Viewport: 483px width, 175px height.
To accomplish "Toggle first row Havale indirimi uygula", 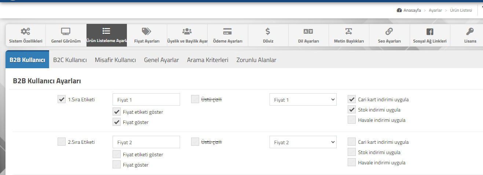I will [352, 120].
